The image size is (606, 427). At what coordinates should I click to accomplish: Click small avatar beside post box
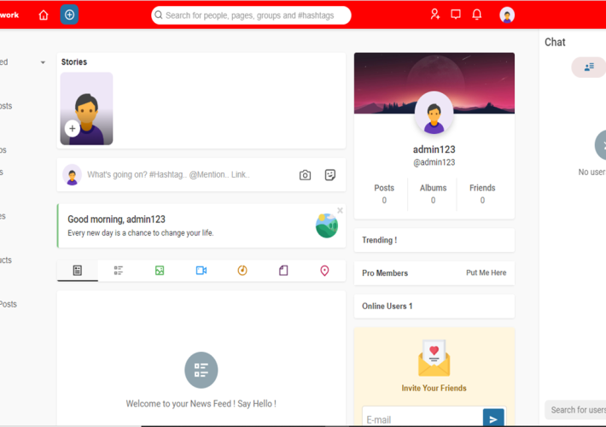pyautogui.click(x=73, y=175)
